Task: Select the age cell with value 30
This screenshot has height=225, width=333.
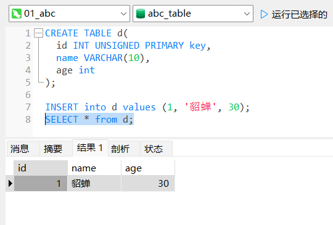Action: [x=148, y=184]
